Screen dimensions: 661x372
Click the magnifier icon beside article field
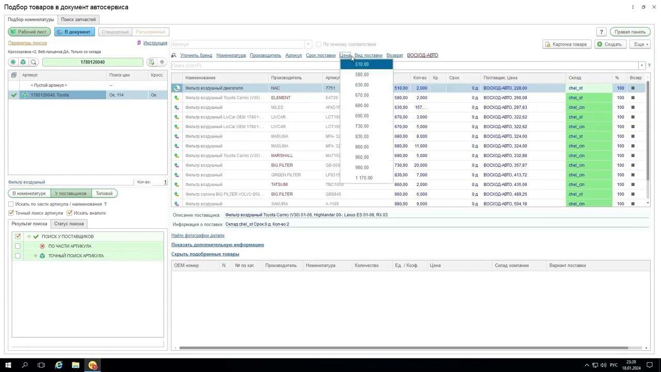coord(34,62)
